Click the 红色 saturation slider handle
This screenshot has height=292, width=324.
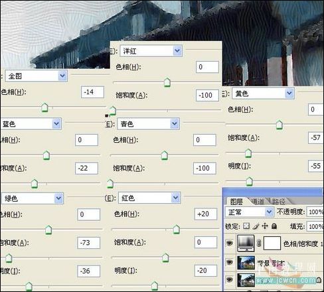pyautogui.click(x=165, y=258)
